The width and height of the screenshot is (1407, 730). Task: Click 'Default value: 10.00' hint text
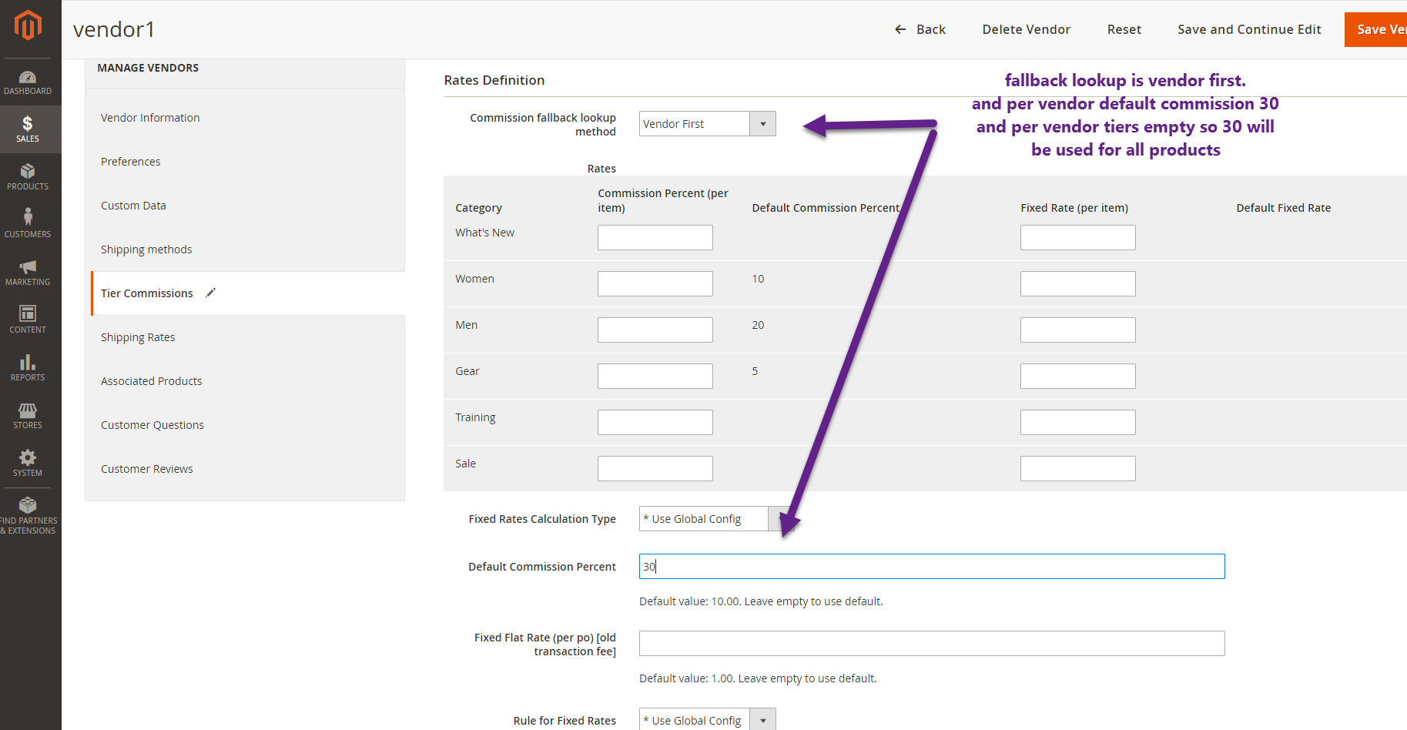click(x=761, y=601)
